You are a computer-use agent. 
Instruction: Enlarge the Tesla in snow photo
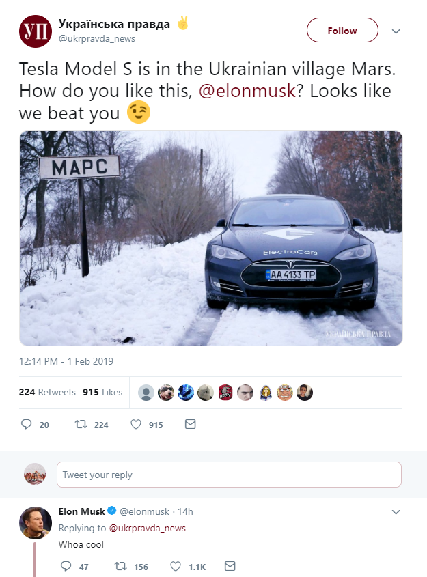coord(210,238)
